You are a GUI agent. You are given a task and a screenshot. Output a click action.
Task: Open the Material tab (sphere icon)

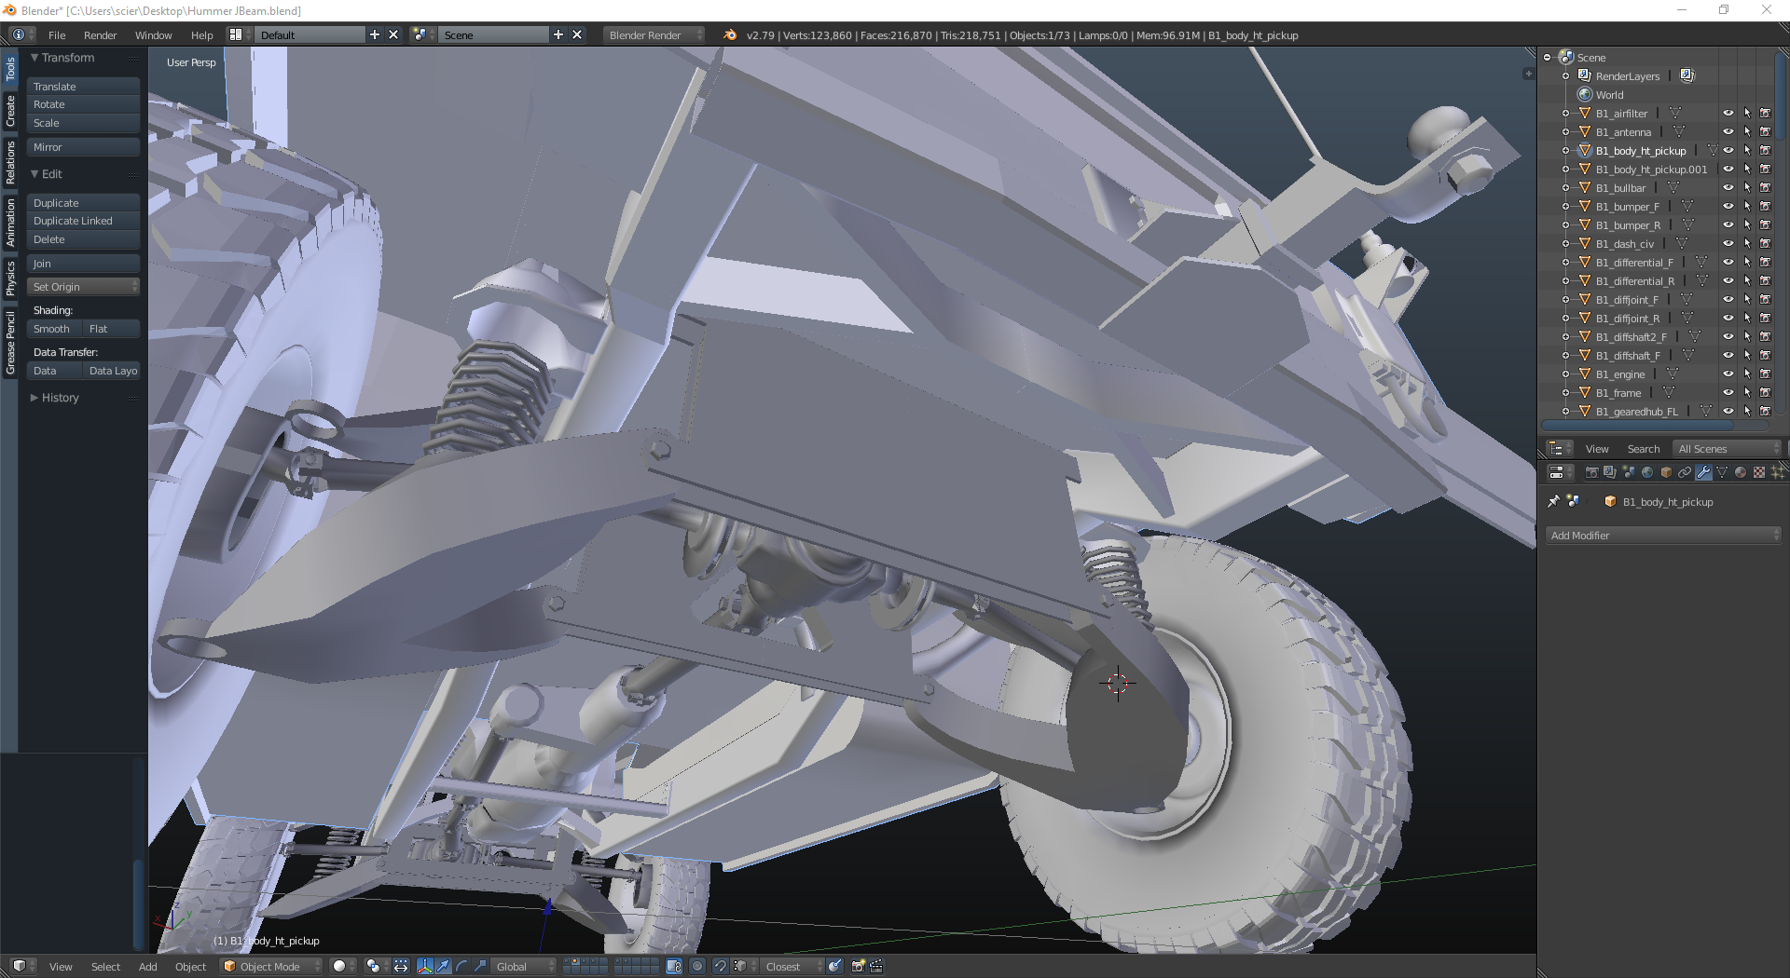pos(1741,473)
